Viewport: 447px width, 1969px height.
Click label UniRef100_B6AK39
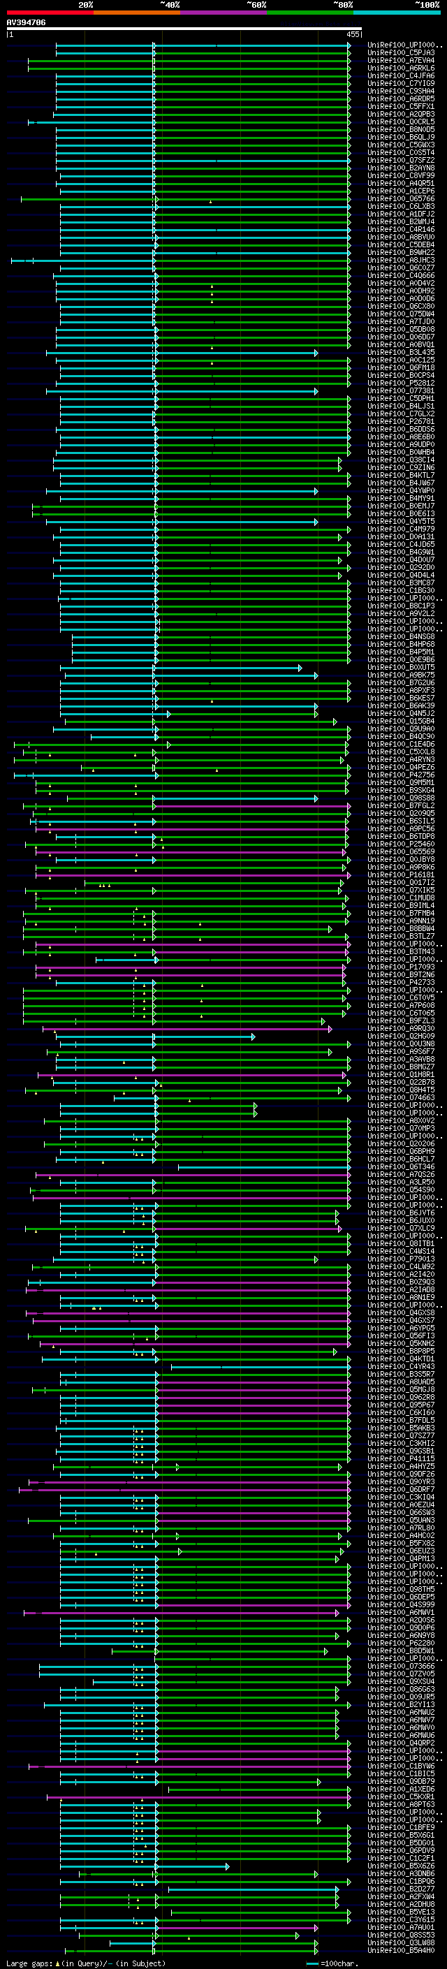(401, 705)
